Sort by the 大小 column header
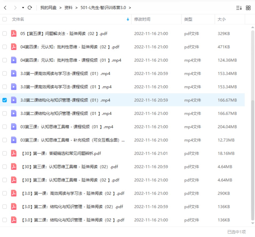255x237 pixels. [x=222, y=19]
